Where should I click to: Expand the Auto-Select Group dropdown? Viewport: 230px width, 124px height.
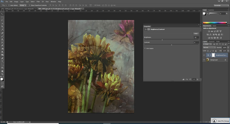pyautogui.click(x=23, y=5)
